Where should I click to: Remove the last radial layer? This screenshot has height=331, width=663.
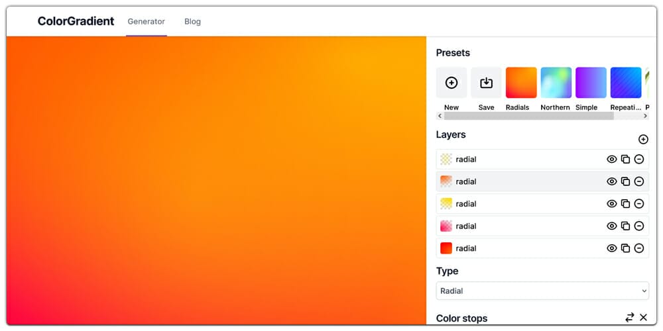point(639,248)
